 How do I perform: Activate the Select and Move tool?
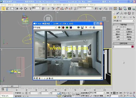pos(21,8)
